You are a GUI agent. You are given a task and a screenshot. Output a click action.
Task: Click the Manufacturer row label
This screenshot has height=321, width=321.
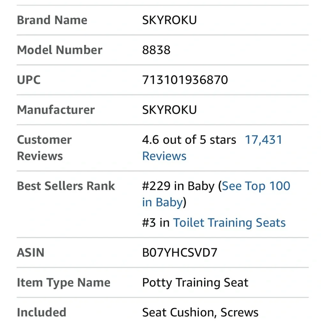point(56,110)
